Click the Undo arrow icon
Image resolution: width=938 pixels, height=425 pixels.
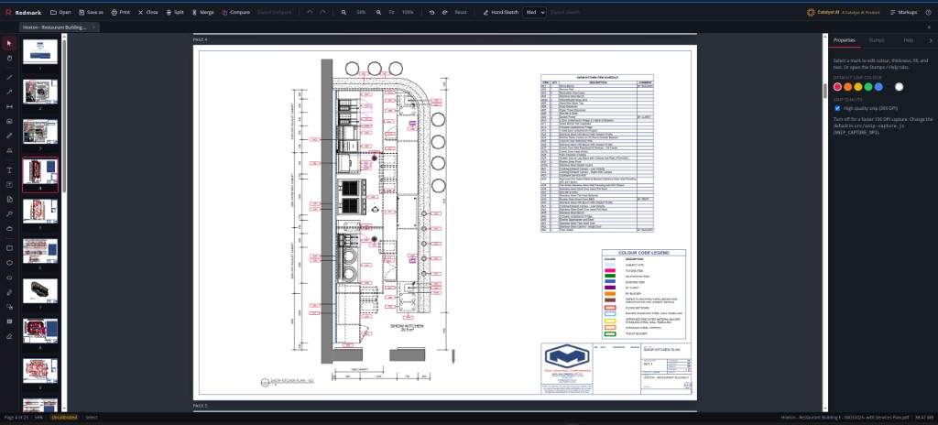click(310, 12)
